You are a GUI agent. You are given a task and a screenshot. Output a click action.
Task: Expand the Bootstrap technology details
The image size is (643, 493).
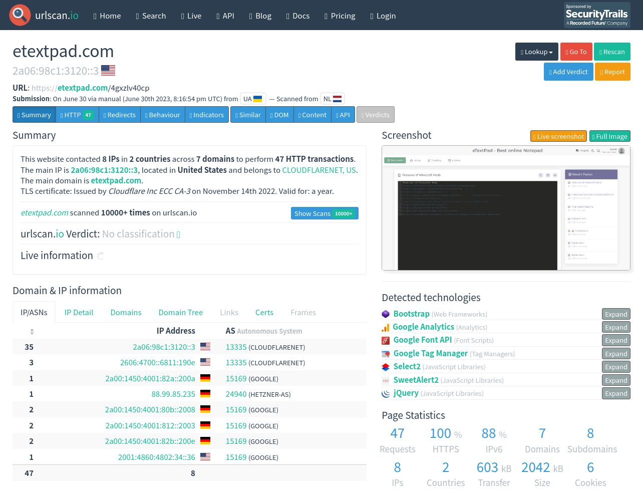point(616,314)
